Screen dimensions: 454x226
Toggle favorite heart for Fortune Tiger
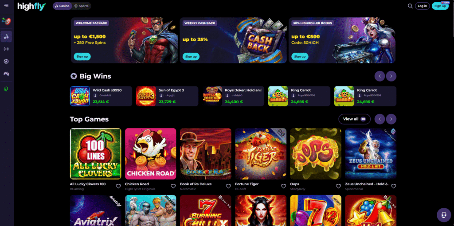(x=283, y=187)
